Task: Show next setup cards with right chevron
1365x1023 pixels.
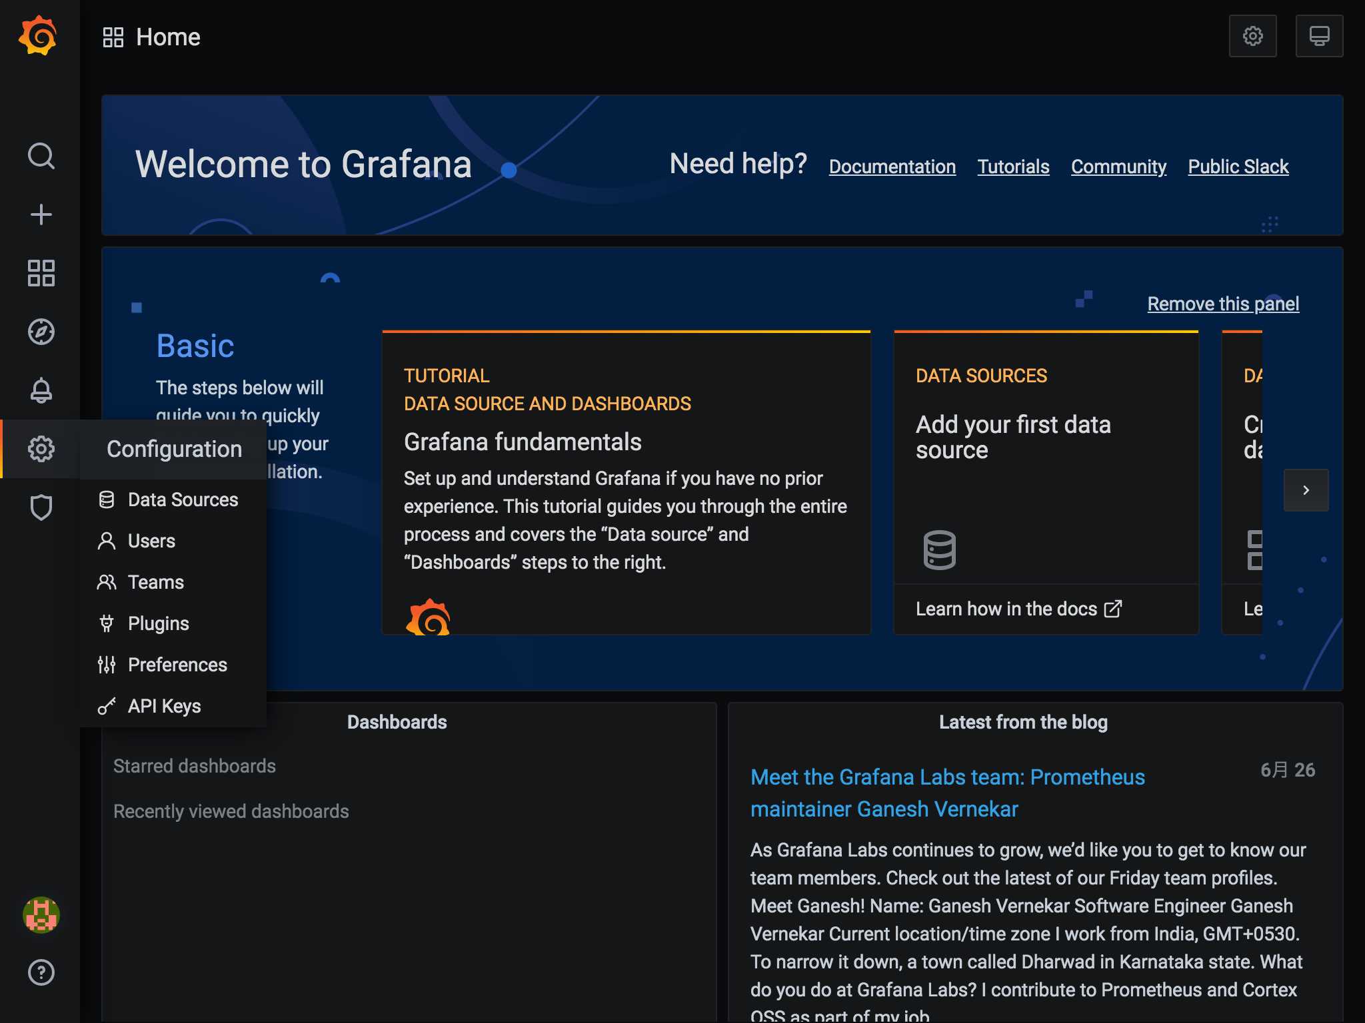Action: click(1306, 490)
